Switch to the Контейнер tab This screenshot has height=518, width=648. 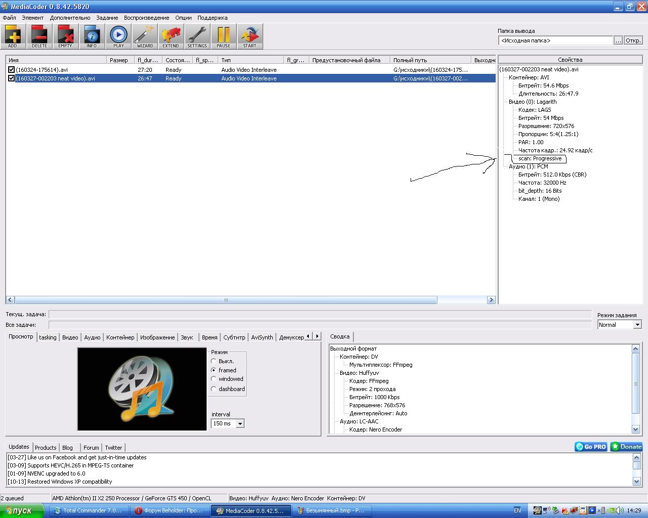pos(120,337)
